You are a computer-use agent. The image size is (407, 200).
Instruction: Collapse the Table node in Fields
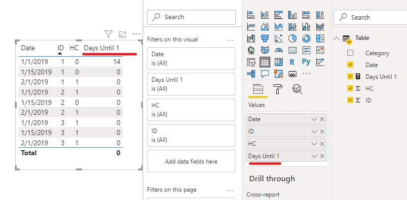(336, 38)
